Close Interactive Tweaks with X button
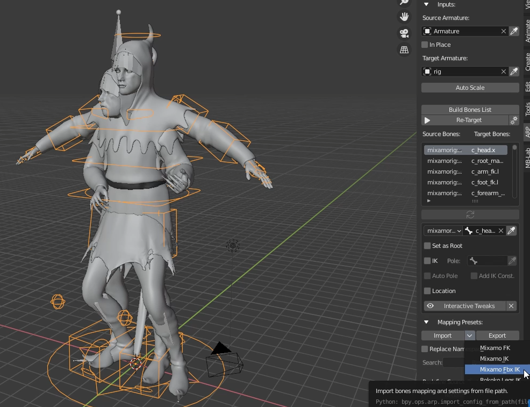This screenshot has height=407, width=530. point(511,306)
